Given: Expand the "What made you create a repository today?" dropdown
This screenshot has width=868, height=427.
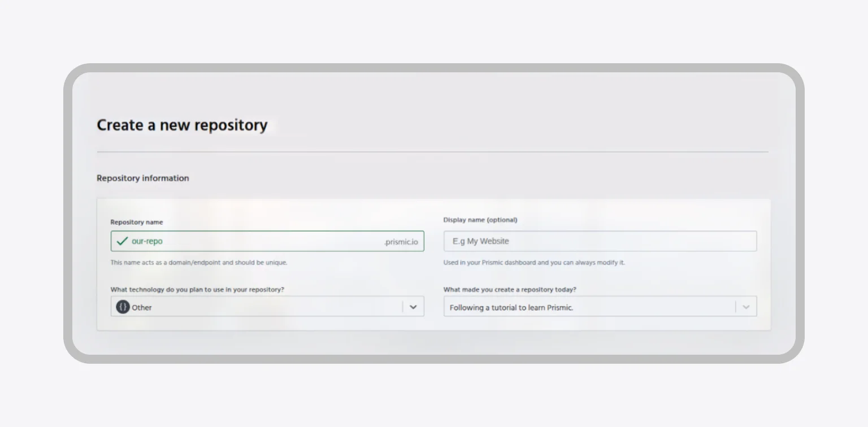Looking at the screenshot, I should coord(599,306).
